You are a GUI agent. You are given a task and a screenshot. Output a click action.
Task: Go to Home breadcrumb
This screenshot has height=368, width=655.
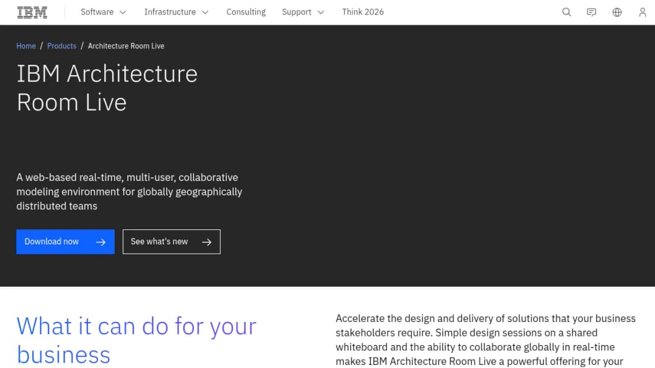coord(26,46)
